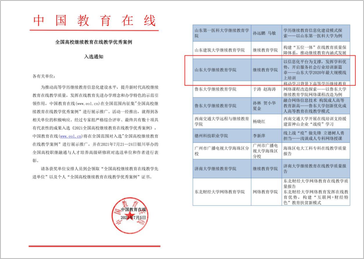Click the 中国教育在线 signature over the red seal
The height and width of the screenshot is (259, 364).
click(133, 209)
